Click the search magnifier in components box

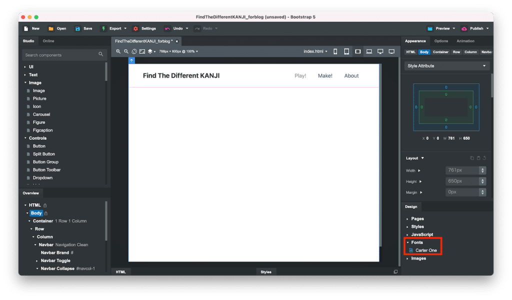tap(100, 54)
